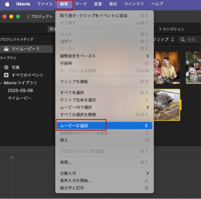This screenshot has height=199, width=201.
Task: Open the クリップ filter dropdown
Action: point(164,39)
